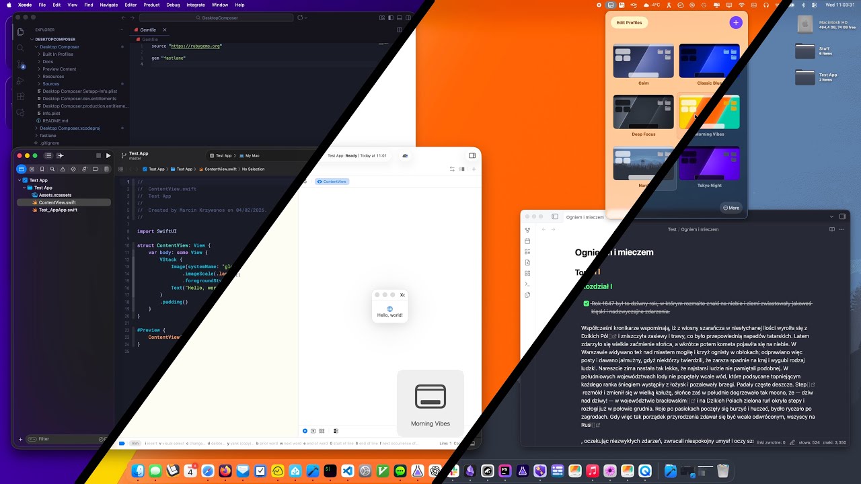The image size is (861, 484).
Task: Open Source Control icon in VS Code activity bar
Action: click(x=20, y=65)
